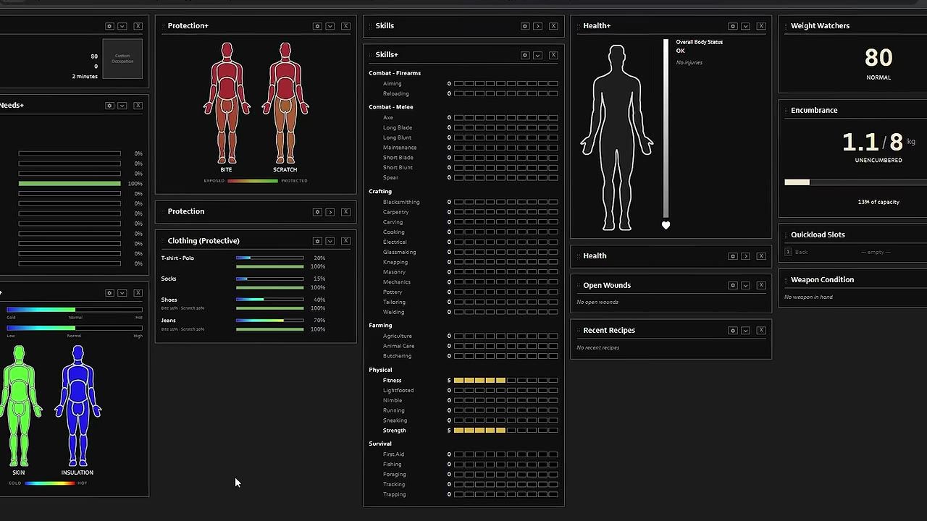This screenshot has width=927, height=521.
Task: Click the Custom Occupation box
Action: point(122,59)
